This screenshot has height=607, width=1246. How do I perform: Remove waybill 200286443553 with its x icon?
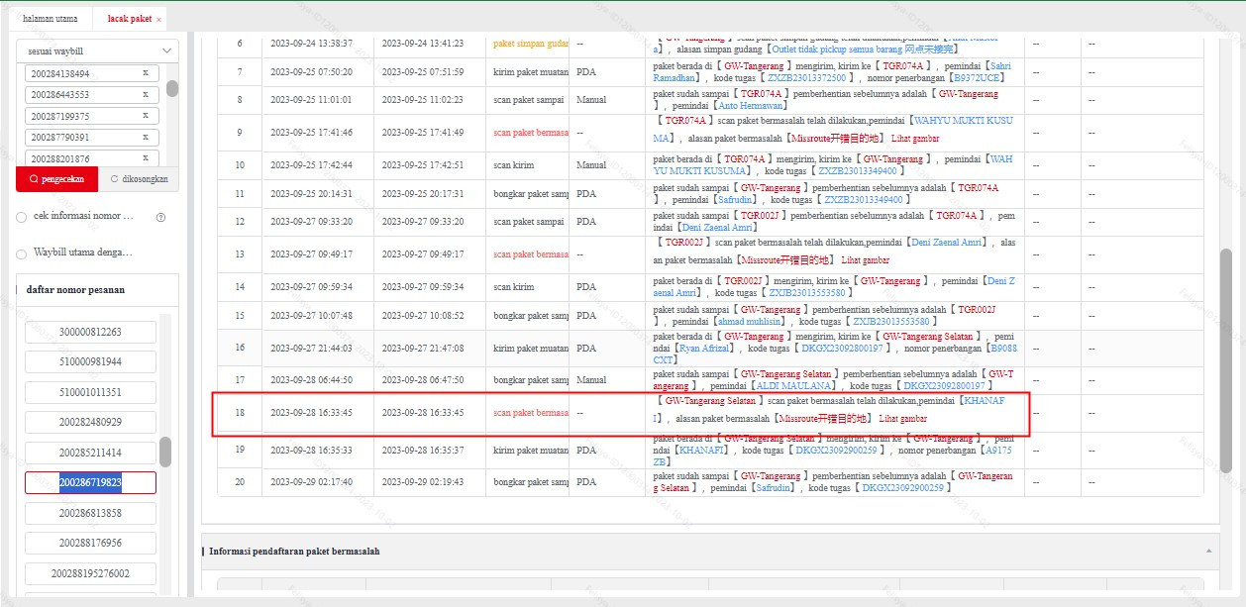point(146,95)
